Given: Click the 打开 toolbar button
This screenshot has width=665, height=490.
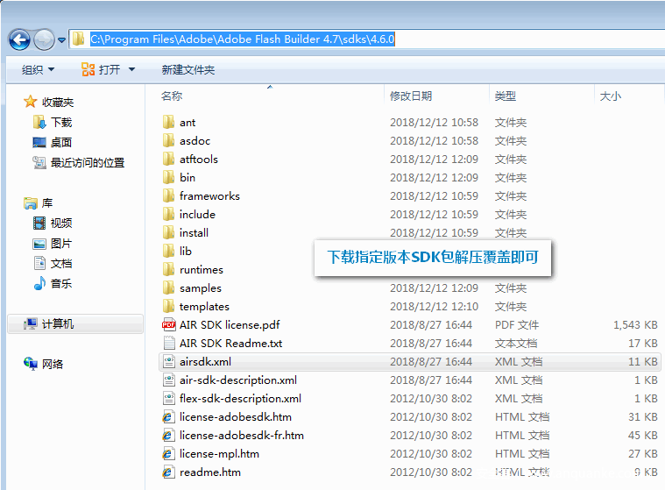Looking at the screenshot, I should [x=101, y=69].
